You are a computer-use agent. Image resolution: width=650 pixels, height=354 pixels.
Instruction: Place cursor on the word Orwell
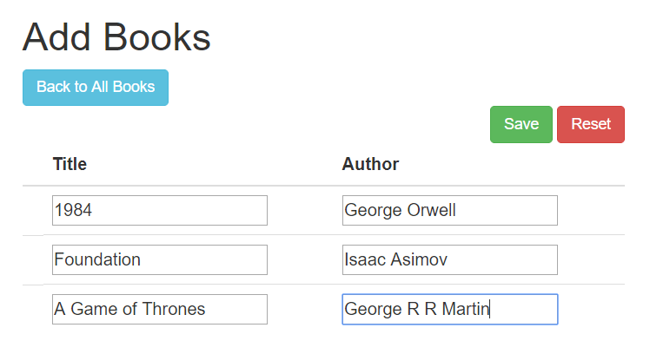tap(431, 210)
